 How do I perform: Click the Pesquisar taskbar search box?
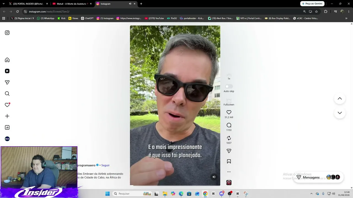click(132, 194)
